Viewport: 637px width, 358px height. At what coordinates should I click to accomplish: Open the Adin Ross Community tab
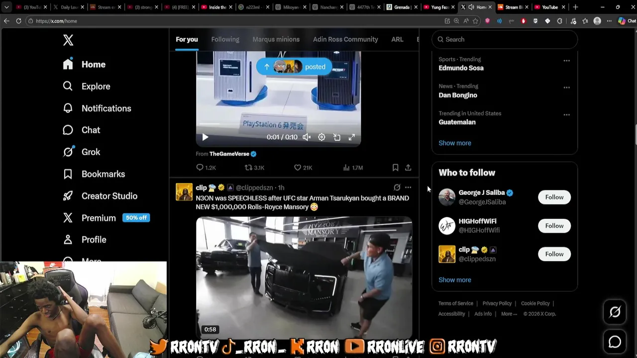(345, 39)
